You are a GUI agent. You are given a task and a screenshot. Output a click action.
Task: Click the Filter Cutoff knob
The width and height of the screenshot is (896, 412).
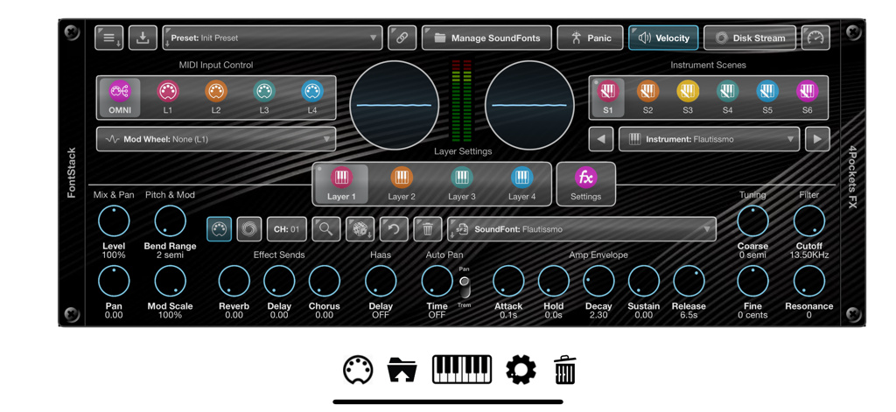point(809,221)
